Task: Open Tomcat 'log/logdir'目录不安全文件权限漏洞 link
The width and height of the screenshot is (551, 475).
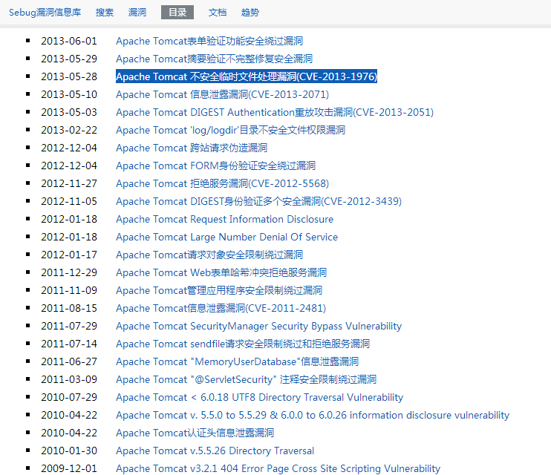Action: (x=230, y=130)
